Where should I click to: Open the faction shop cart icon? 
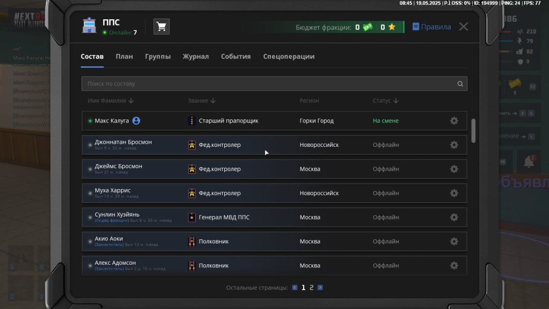pyautogui.click(x=162, y=27)
